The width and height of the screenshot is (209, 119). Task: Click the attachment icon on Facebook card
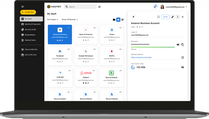click(x=62, y=62)
